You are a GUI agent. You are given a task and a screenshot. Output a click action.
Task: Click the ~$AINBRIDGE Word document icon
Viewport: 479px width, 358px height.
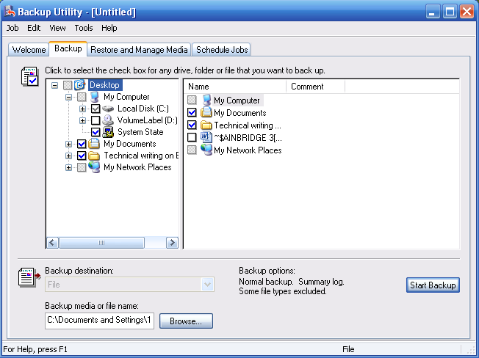pos(206,137)
